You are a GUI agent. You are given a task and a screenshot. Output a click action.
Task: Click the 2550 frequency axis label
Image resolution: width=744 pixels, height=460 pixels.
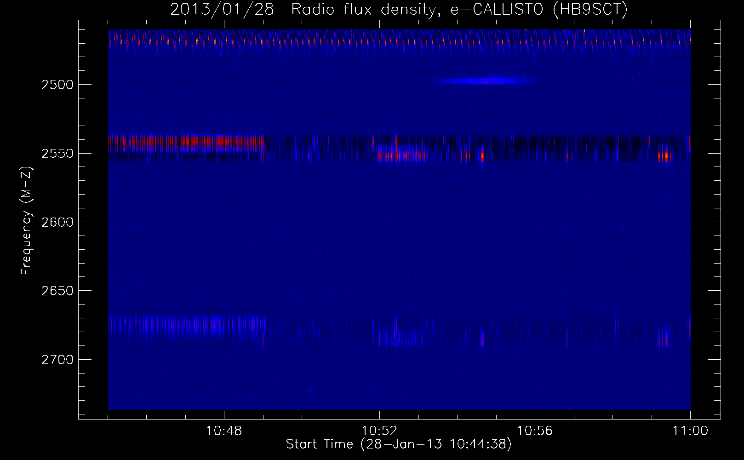[57, 153]
